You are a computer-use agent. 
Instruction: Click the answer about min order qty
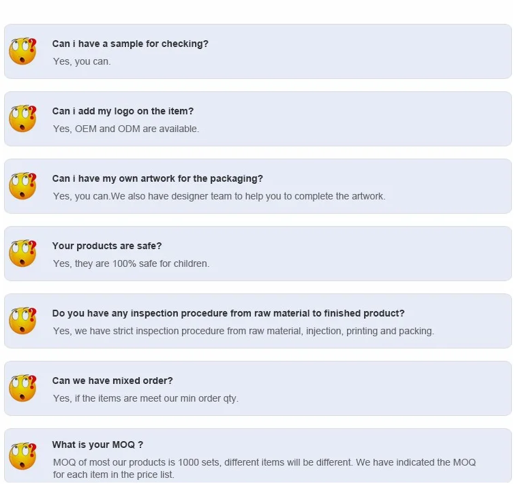(146, 398)
